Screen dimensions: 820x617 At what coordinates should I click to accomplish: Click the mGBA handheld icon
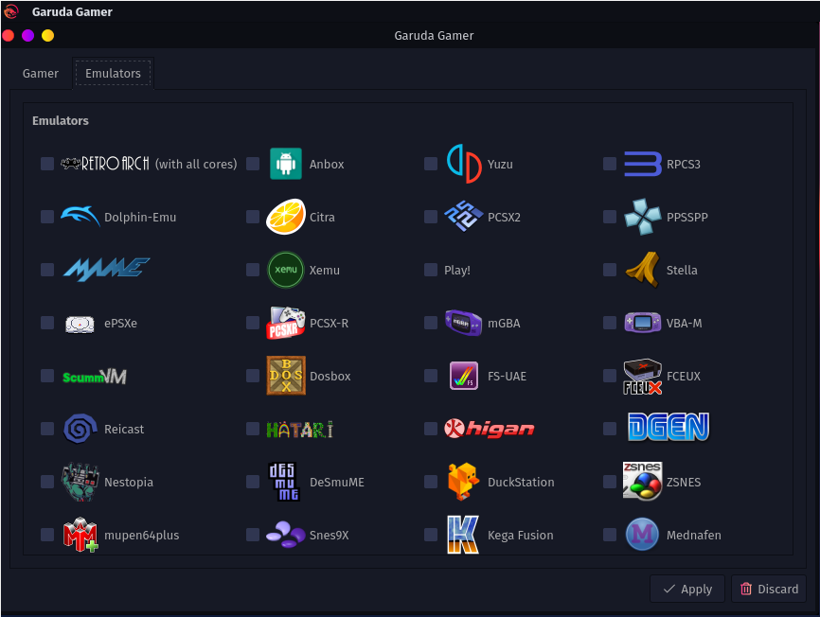(463, 323)
